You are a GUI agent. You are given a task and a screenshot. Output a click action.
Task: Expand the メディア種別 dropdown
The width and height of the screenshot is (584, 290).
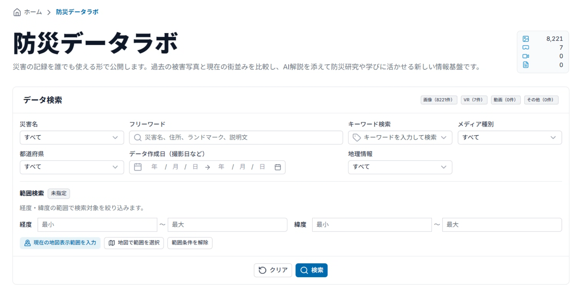tap(510, 138)
